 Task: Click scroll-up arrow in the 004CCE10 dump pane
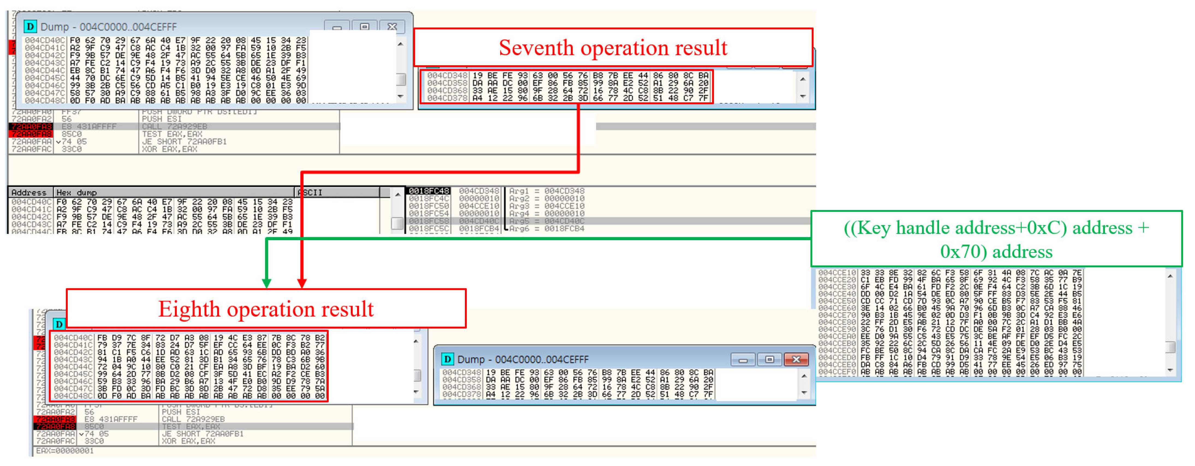[x=1170, y=276]
